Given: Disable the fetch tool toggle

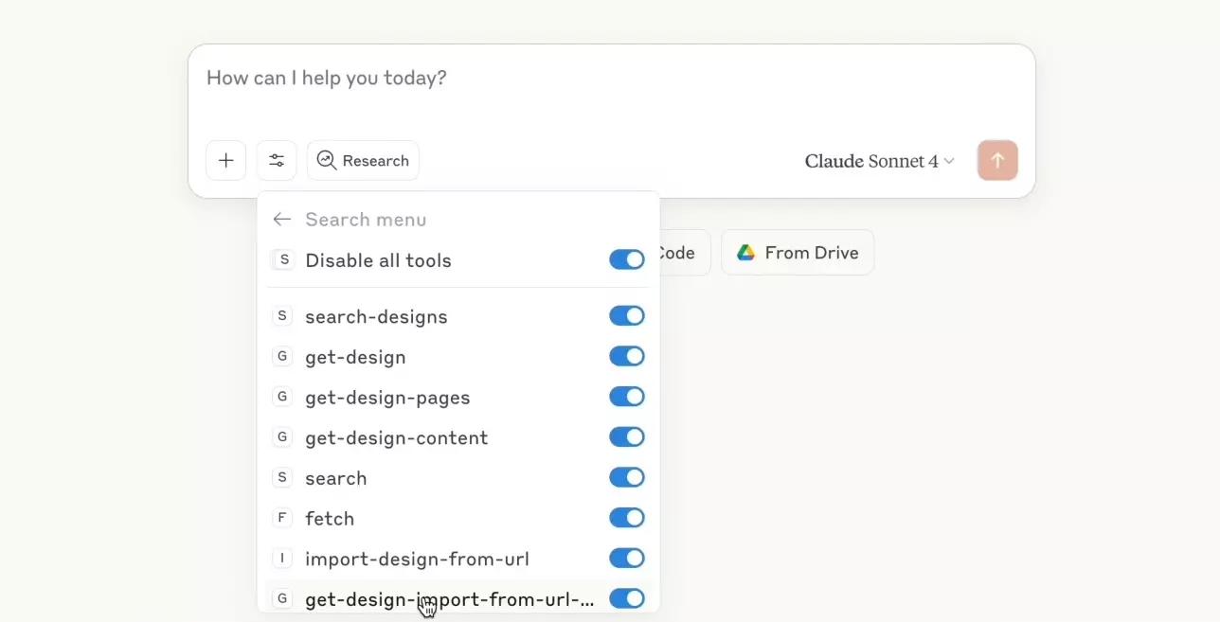Looking at the screenshot, I should (x=627, y=518).
